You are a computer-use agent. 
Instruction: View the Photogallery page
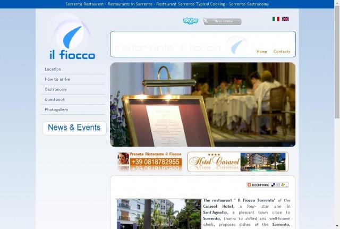point(57,109)
